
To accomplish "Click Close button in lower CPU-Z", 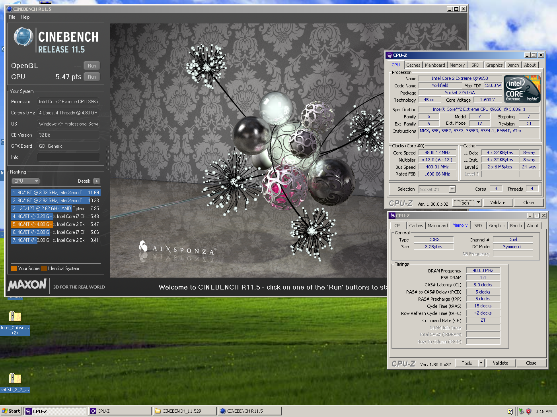I will click(x=531, y=363).
